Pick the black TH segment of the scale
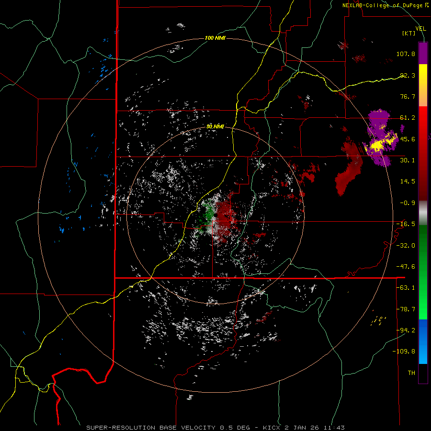This screenshot has height=431, width=431. pos(423,374)
